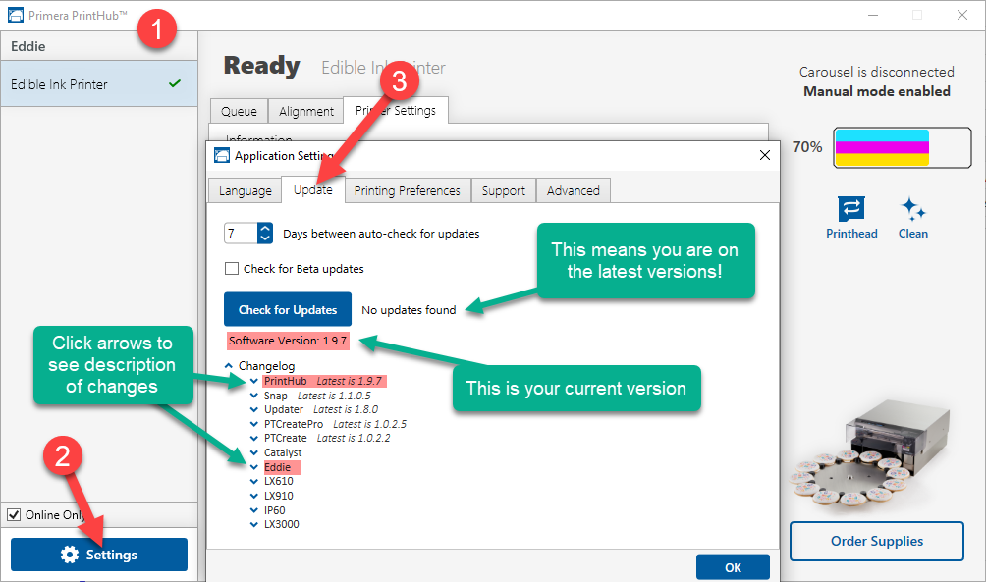Collapse the Changelog section

pyautogui.click(x=228, y=366)
